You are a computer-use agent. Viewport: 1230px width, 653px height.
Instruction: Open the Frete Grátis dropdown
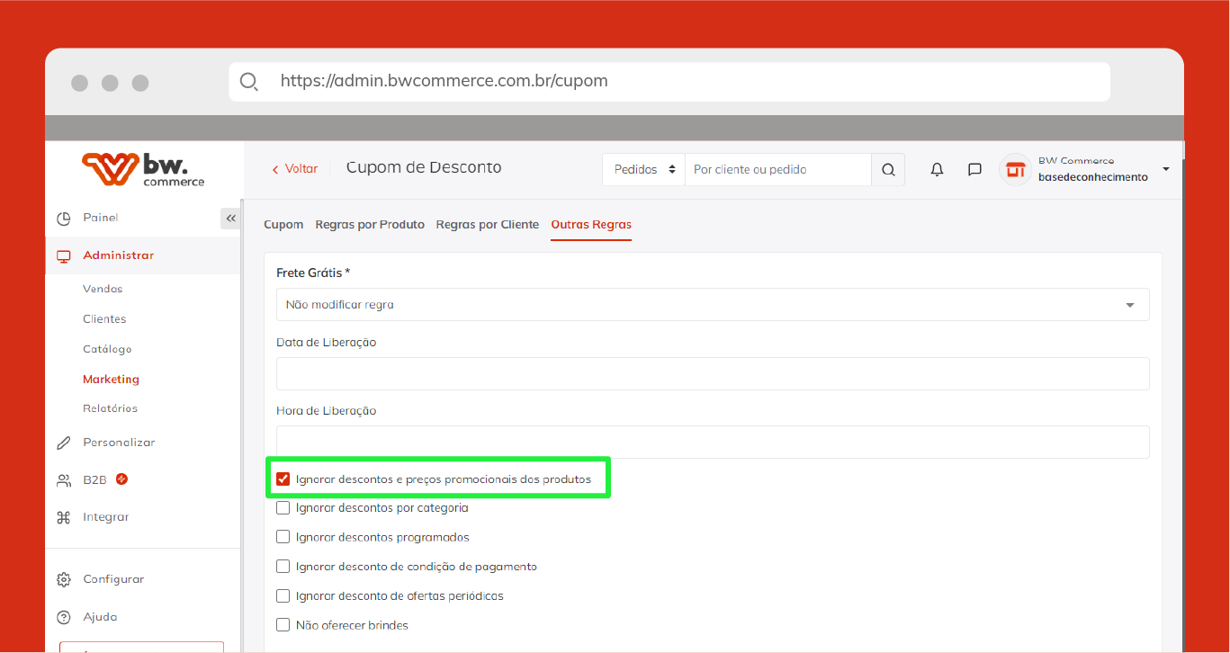click(713, 305)
